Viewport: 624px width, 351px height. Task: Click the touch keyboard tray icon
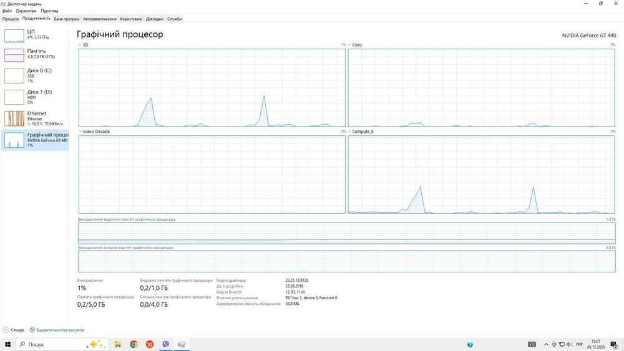(532, 344)
